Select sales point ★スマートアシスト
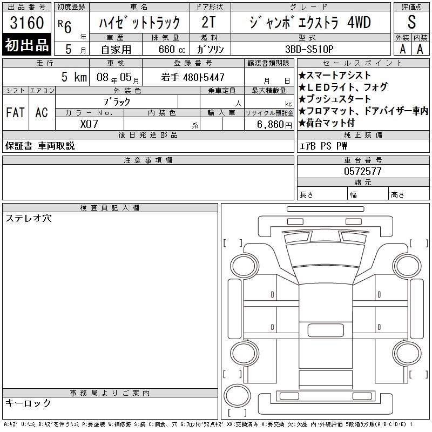 pos(334,75)
